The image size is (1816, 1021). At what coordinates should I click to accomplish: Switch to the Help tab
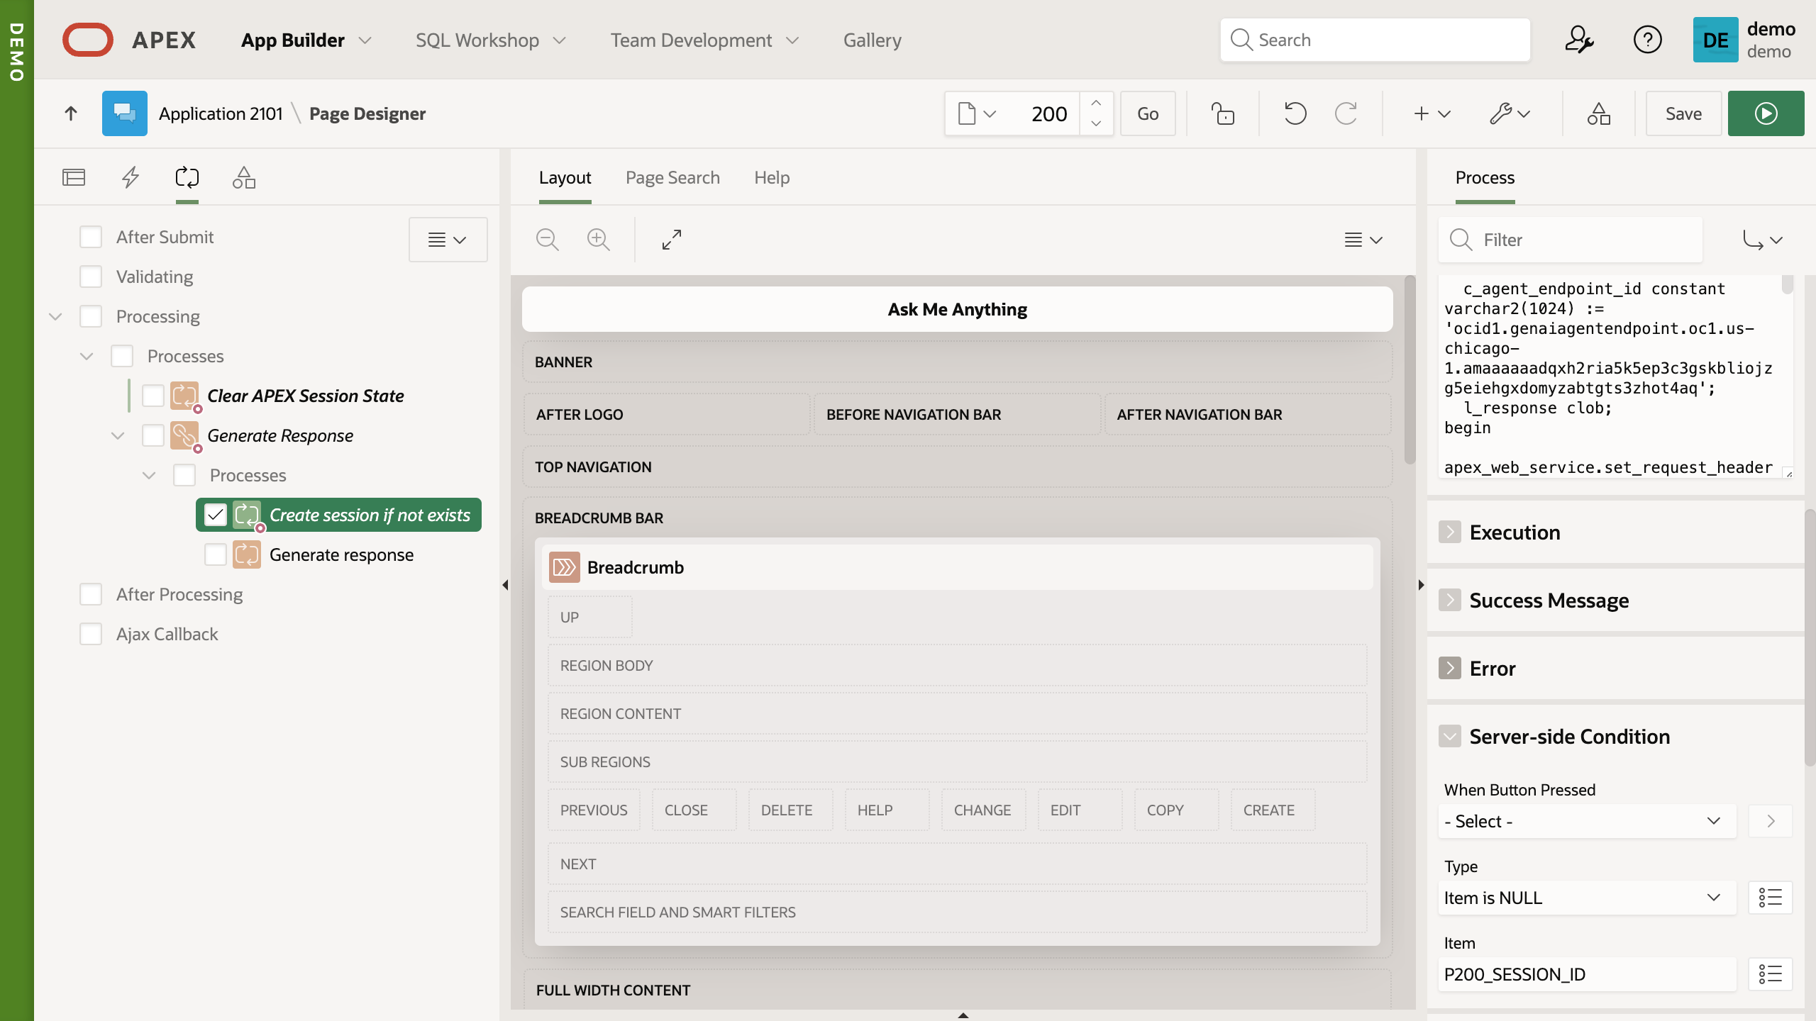point(772,177)
